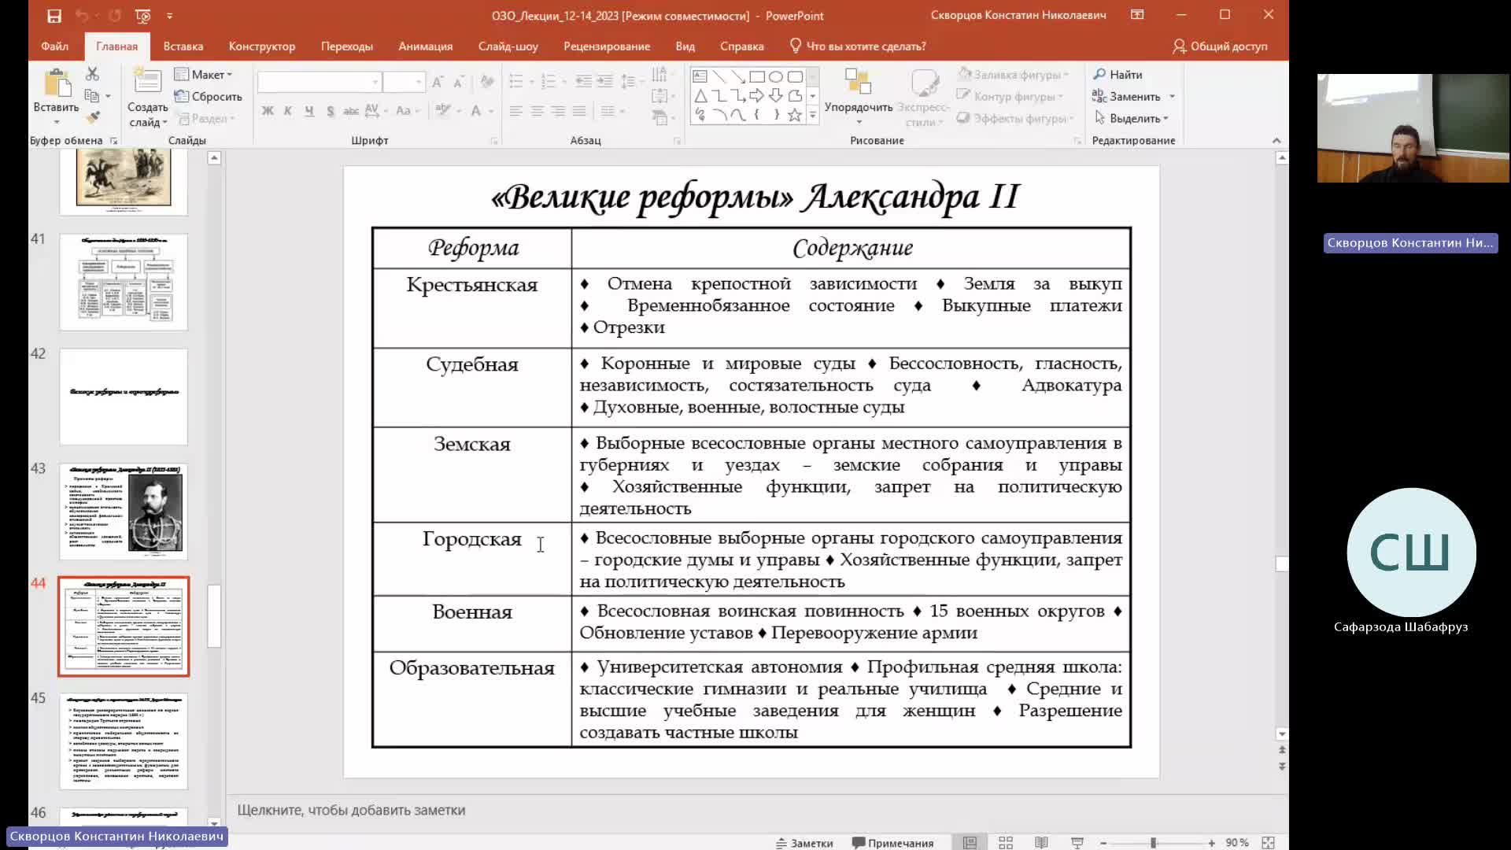Viewport: 1511px width, 850px height.
Task: Select the text box shape icon
Action: click(x=700, y=77)
